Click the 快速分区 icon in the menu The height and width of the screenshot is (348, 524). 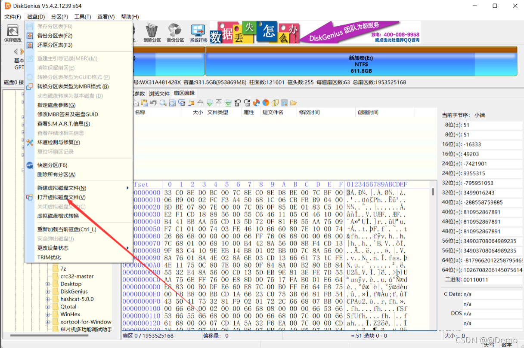click(x=30, y=165)
